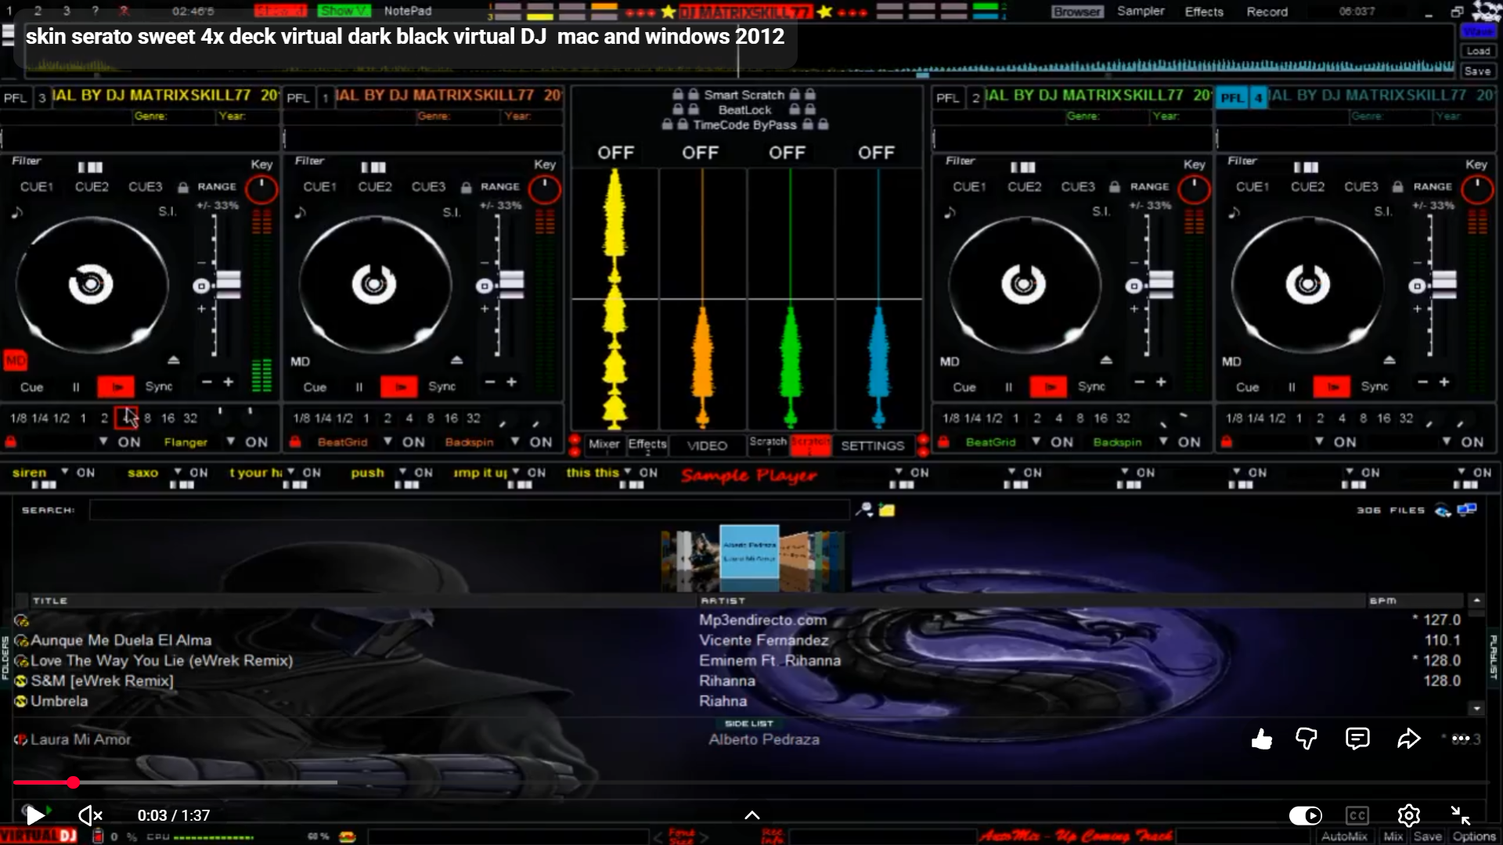The width and height of the screenshot is (1503, 845).
Task: Open the VIDEO panel tab
Action: point(707,445)
